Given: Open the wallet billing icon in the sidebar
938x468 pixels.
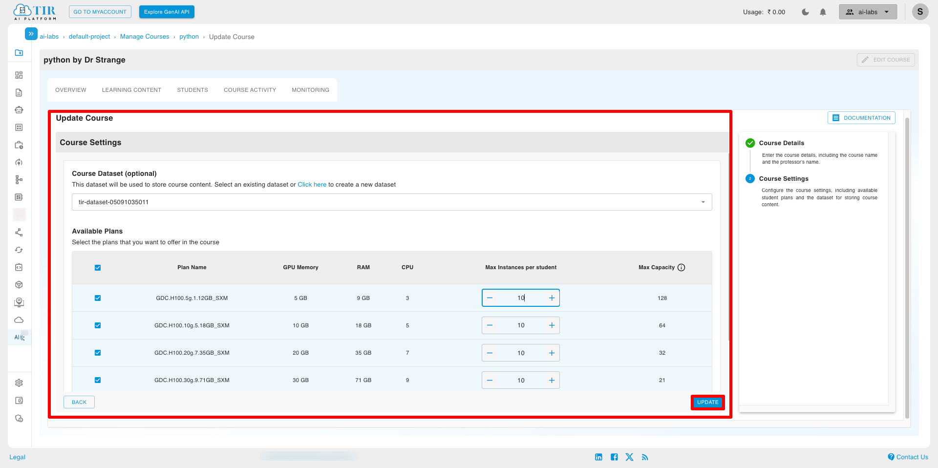Looking at the screenshot, I should (19, 401).
